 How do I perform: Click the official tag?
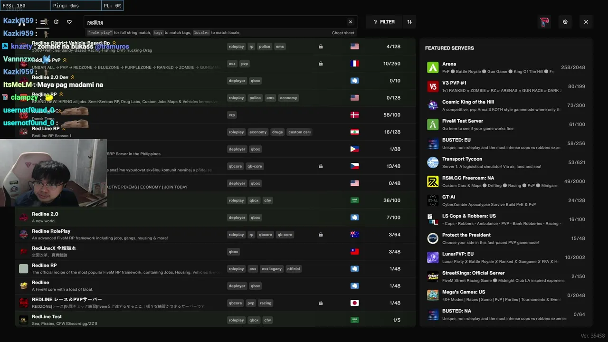point(294,269)
